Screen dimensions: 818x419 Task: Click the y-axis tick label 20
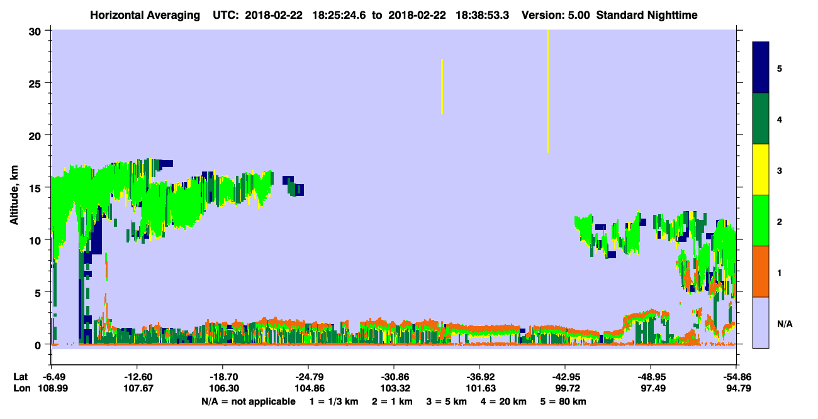[x=36, y=136]
